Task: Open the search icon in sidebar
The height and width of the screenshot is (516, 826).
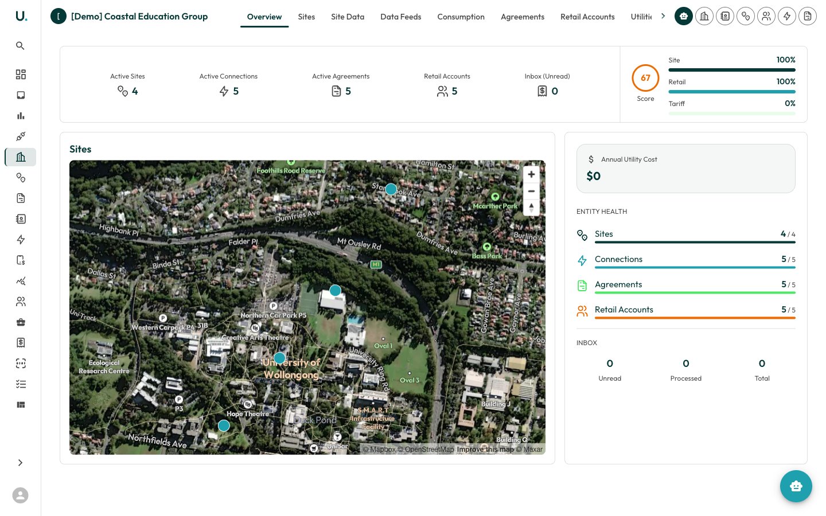Action: pos(20,46)
